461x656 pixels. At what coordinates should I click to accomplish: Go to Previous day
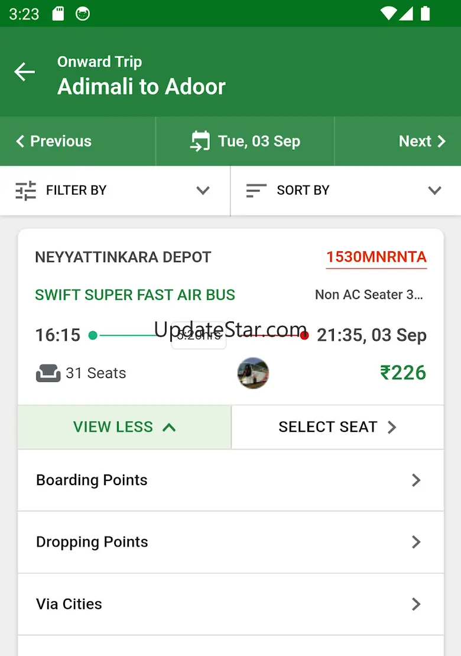tap(54, 141)
